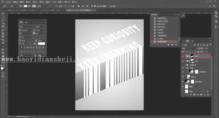The width and height of the screenshot is (219, 118).
Task: Open the 图像 menu
Action: click(x=22, y=2)
